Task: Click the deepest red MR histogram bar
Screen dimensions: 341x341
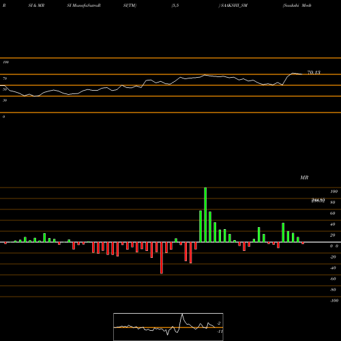Action: [x=162, y=258]
